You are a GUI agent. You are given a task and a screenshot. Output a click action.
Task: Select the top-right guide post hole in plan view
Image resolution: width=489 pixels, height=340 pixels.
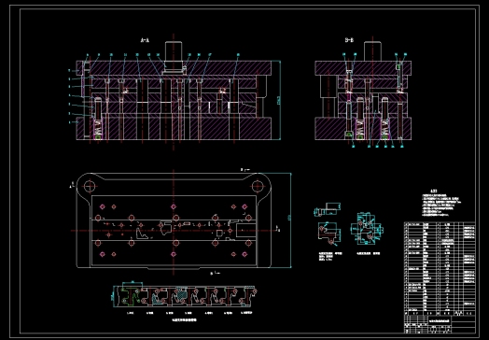pyautogui.click(x=257, y=187)
